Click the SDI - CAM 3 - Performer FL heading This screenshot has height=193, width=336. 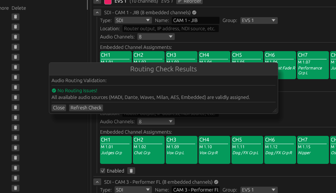[158, 182]
